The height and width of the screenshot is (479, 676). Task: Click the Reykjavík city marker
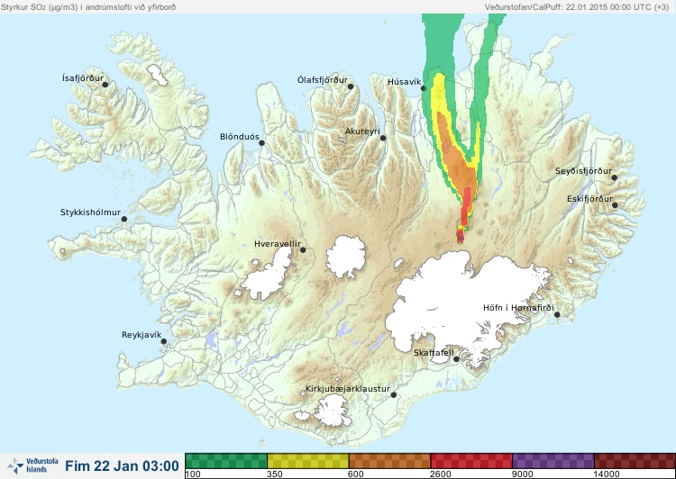164,341
